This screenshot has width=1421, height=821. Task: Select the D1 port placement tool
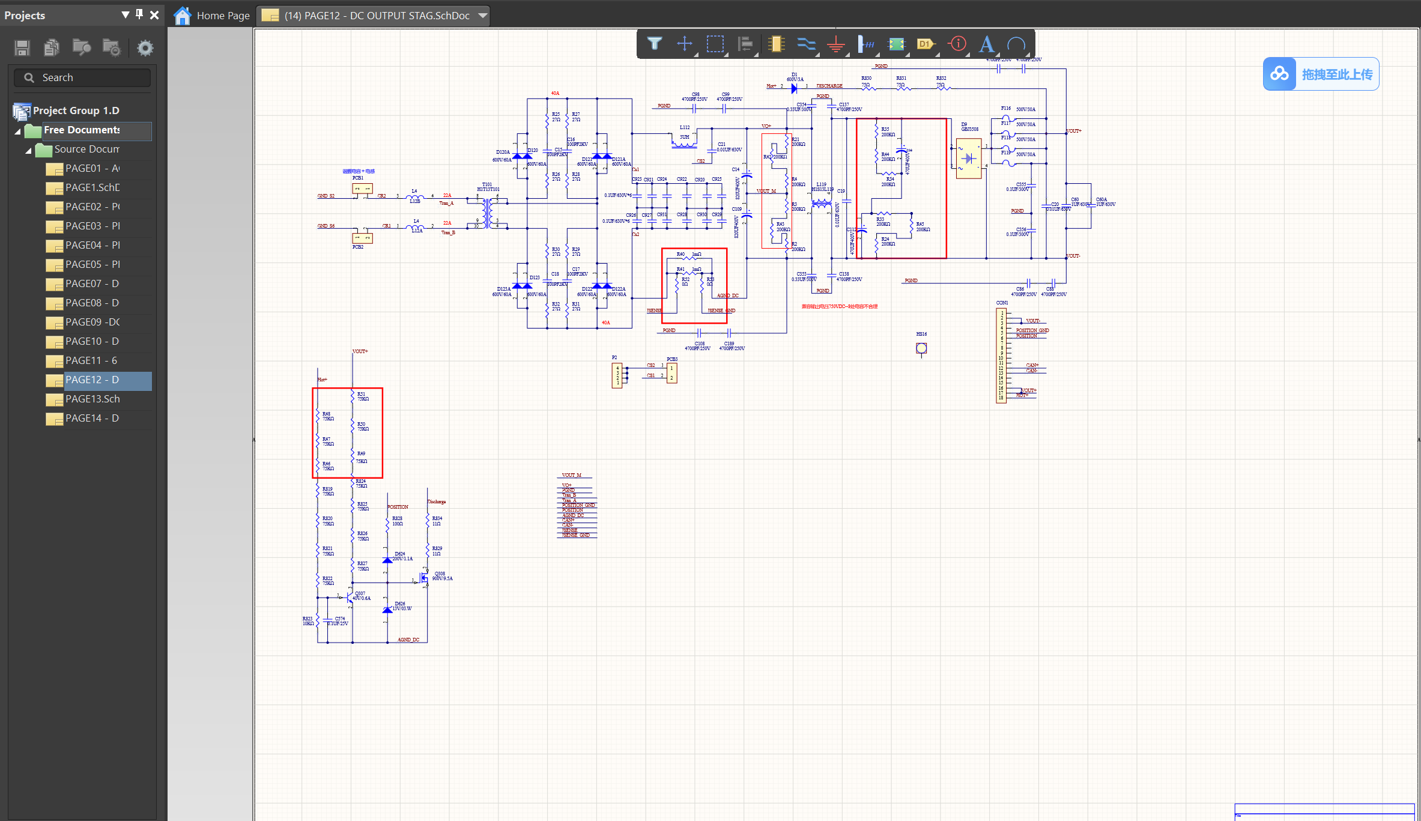tap(926, 44)
